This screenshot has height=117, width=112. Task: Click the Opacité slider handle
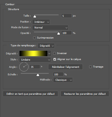(59, 33)
